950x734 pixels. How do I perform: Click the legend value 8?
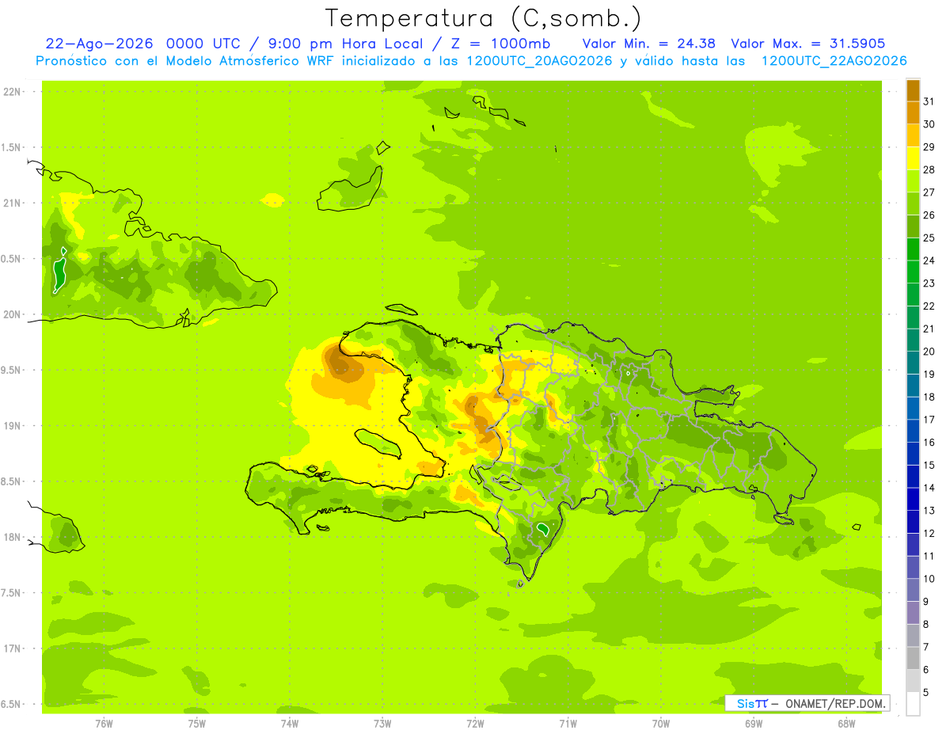pos(926,624)
